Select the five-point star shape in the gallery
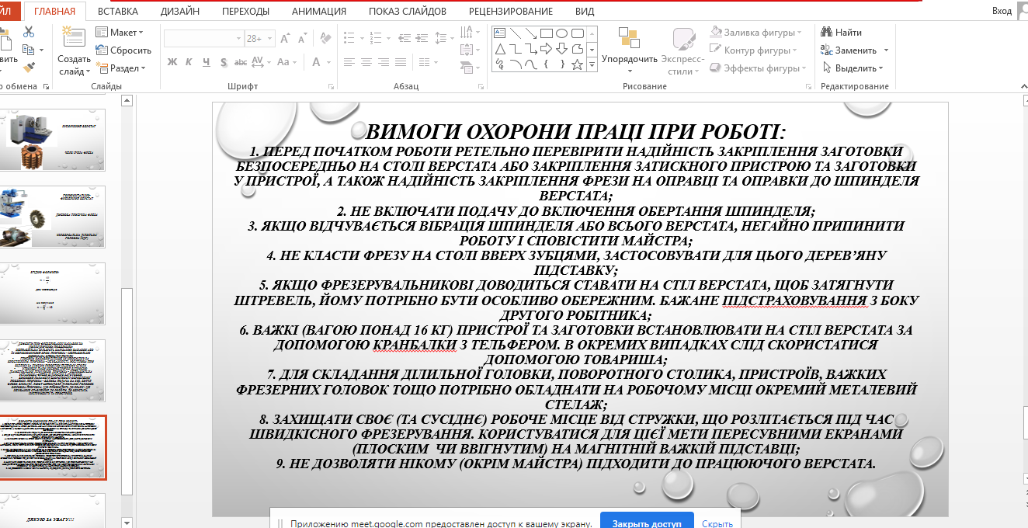 [x=578, y=64]
